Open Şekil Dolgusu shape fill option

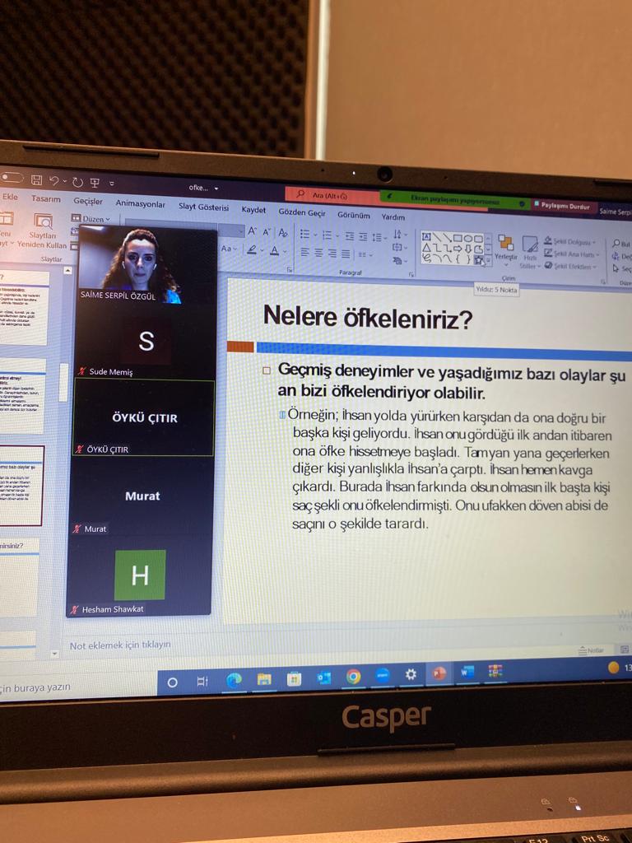pyautogui.click(x=572, y=241)
